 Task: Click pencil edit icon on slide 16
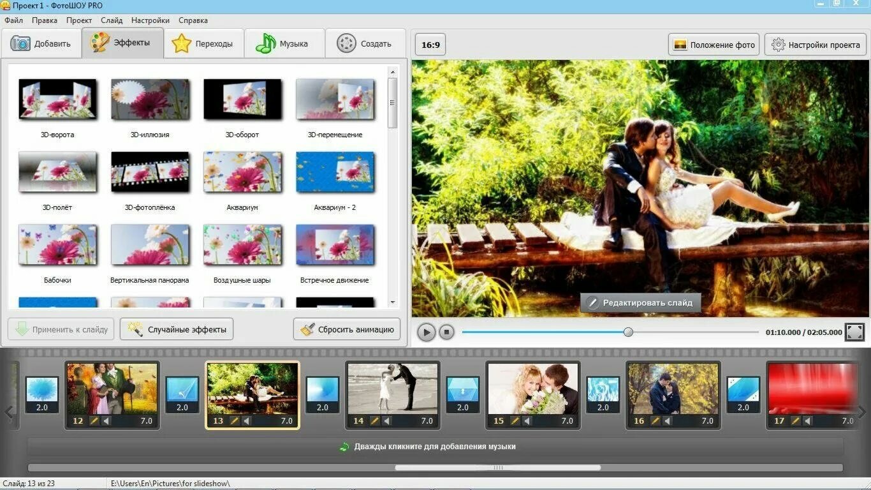pyautogui.click(x=655, y=421)
